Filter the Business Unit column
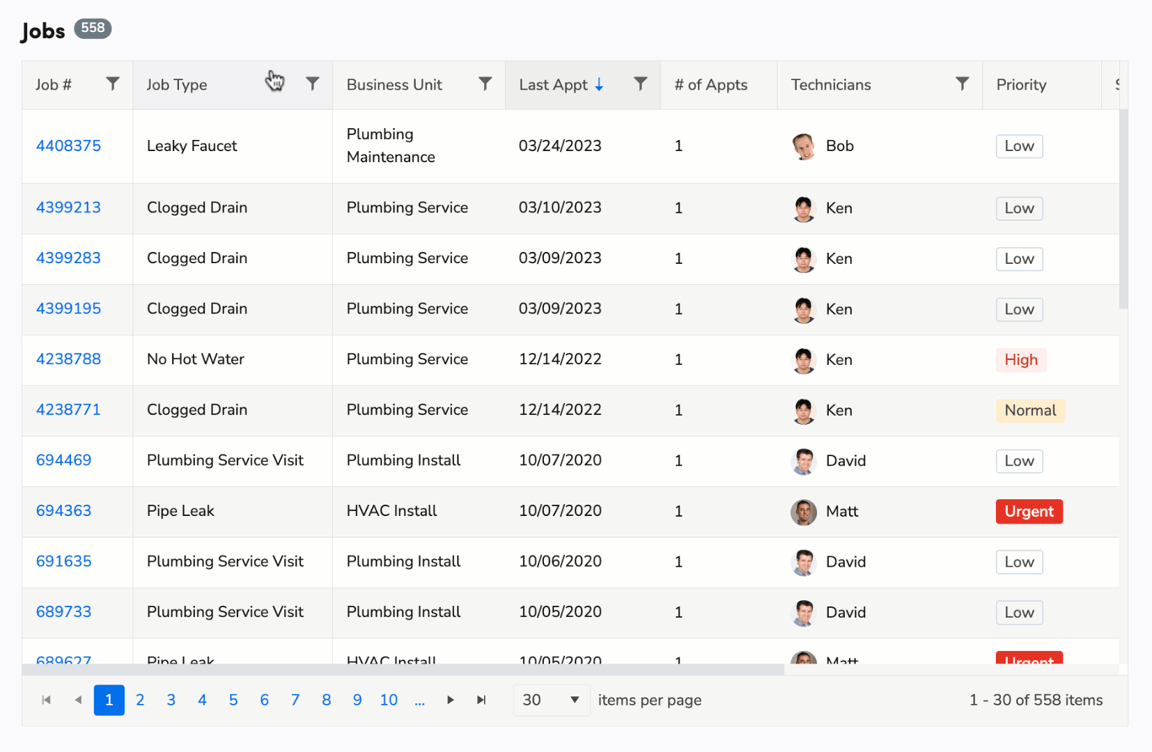 (485, 84)
